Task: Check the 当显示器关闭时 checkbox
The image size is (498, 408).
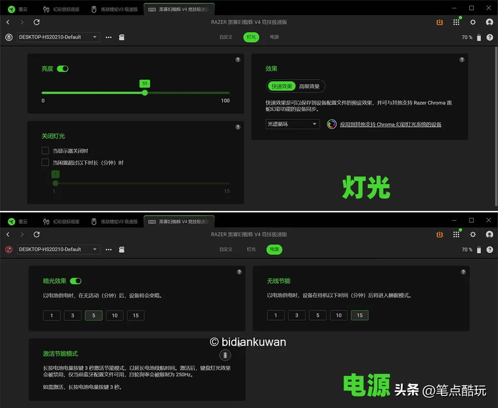Action: 45,151
